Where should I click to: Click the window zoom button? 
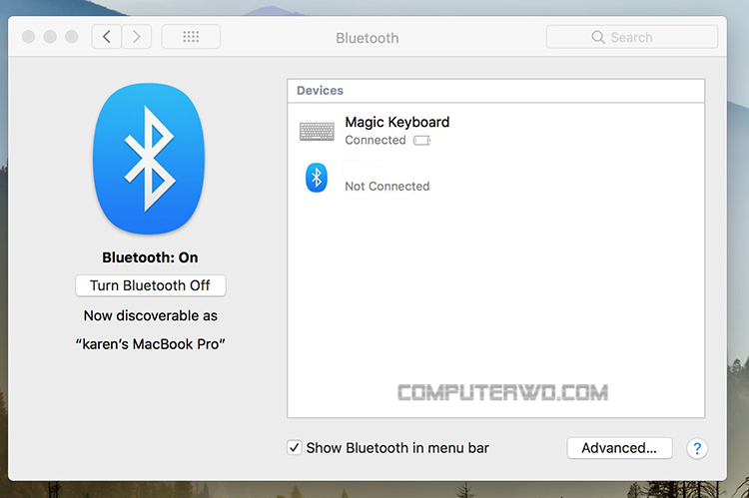[x=72, y=37]
